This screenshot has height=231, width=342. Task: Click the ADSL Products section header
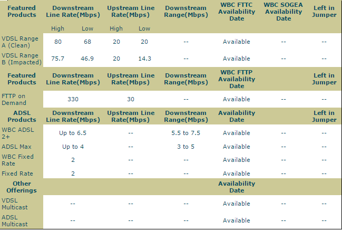click(22, 117)
